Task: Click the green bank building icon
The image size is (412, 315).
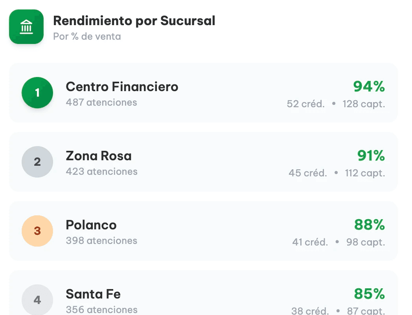Action: tap(26, 27)
